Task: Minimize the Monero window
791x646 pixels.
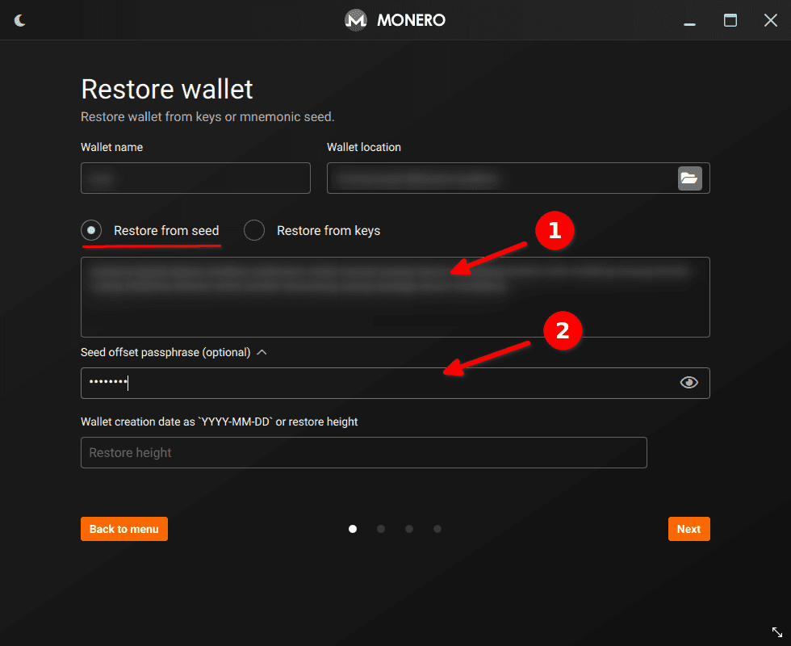Action: (691, 20)
